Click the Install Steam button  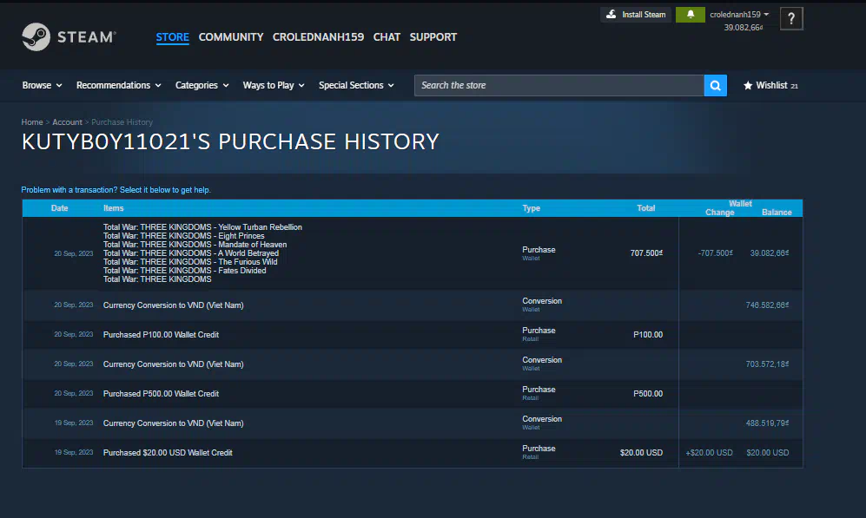pyautogui.click(x=636, y=15)
